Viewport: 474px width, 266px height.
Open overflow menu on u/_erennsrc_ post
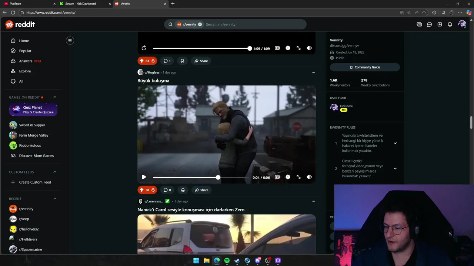point(313,201)
